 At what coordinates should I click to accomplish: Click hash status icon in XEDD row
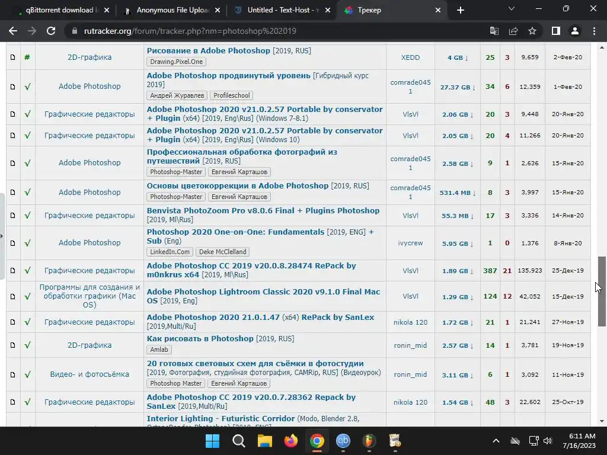point(27,57)
